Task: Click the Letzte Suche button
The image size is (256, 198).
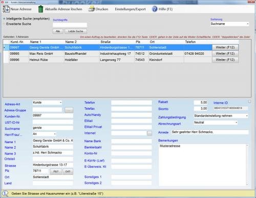Action: pos(76,31)
